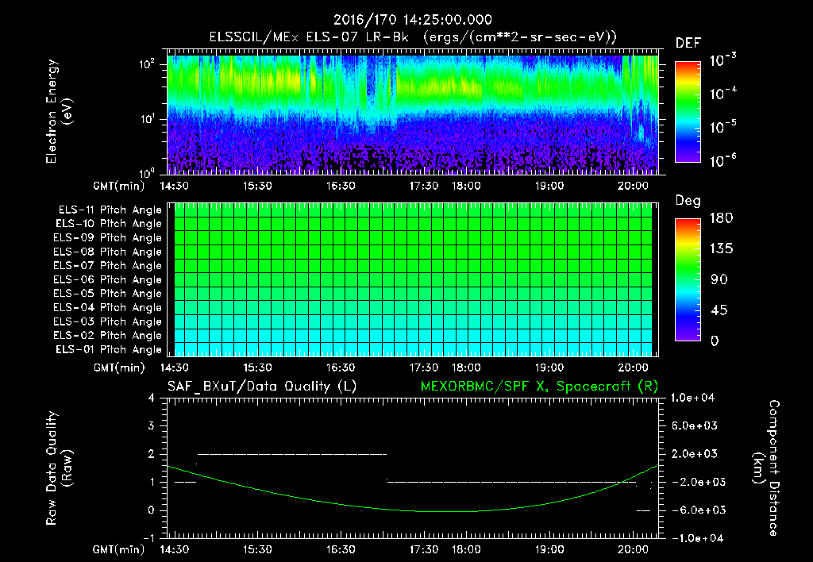Pick the ELS-04 Pitch Angle row label
Image resolution: width=813 pixels, height=562 pixels.
107,308
